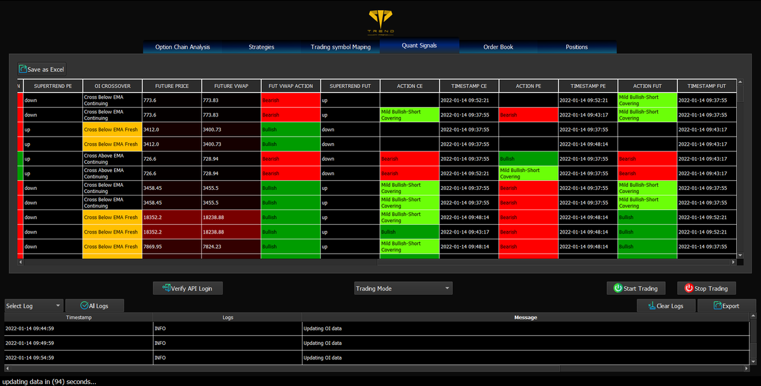This screenshot has height=386, width=761.
Task: Click the signals table scroll-down arrow
Action: (x=740, y=254)
